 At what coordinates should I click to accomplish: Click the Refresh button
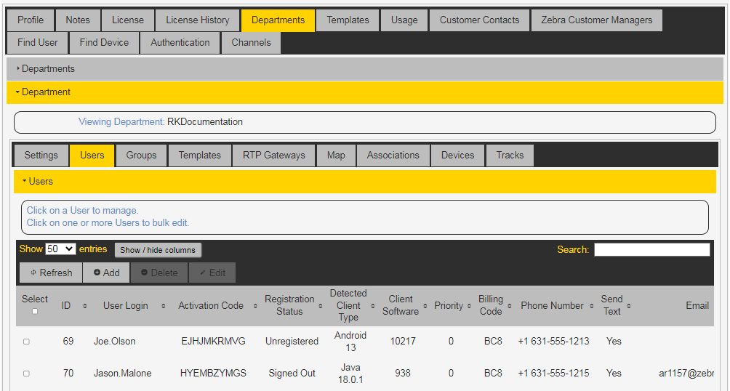[x=51, y=273]
